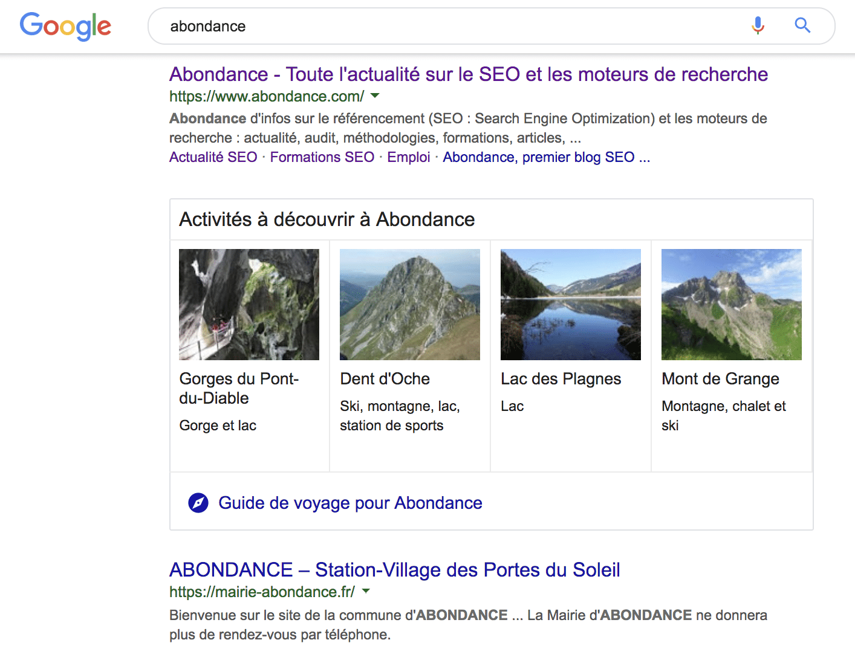
Task: Open Formations SEO sitelink
Action: (322, 157)
